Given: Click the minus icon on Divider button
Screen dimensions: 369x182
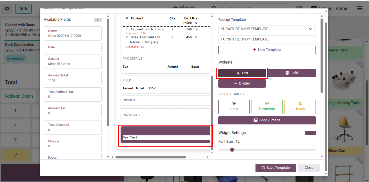Looking at the screenshot, I should [x=236, y=83].
